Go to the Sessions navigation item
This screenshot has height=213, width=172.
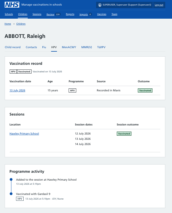(37, 14)
